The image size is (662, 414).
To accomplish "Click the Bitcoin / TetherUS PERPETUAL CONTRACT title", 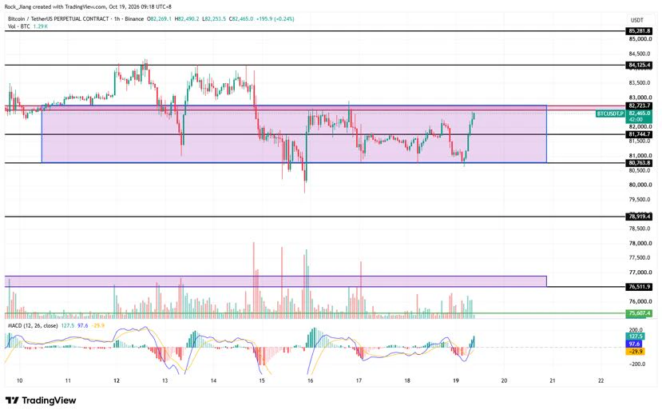I will pyautogui.click(x=58, y=19).
